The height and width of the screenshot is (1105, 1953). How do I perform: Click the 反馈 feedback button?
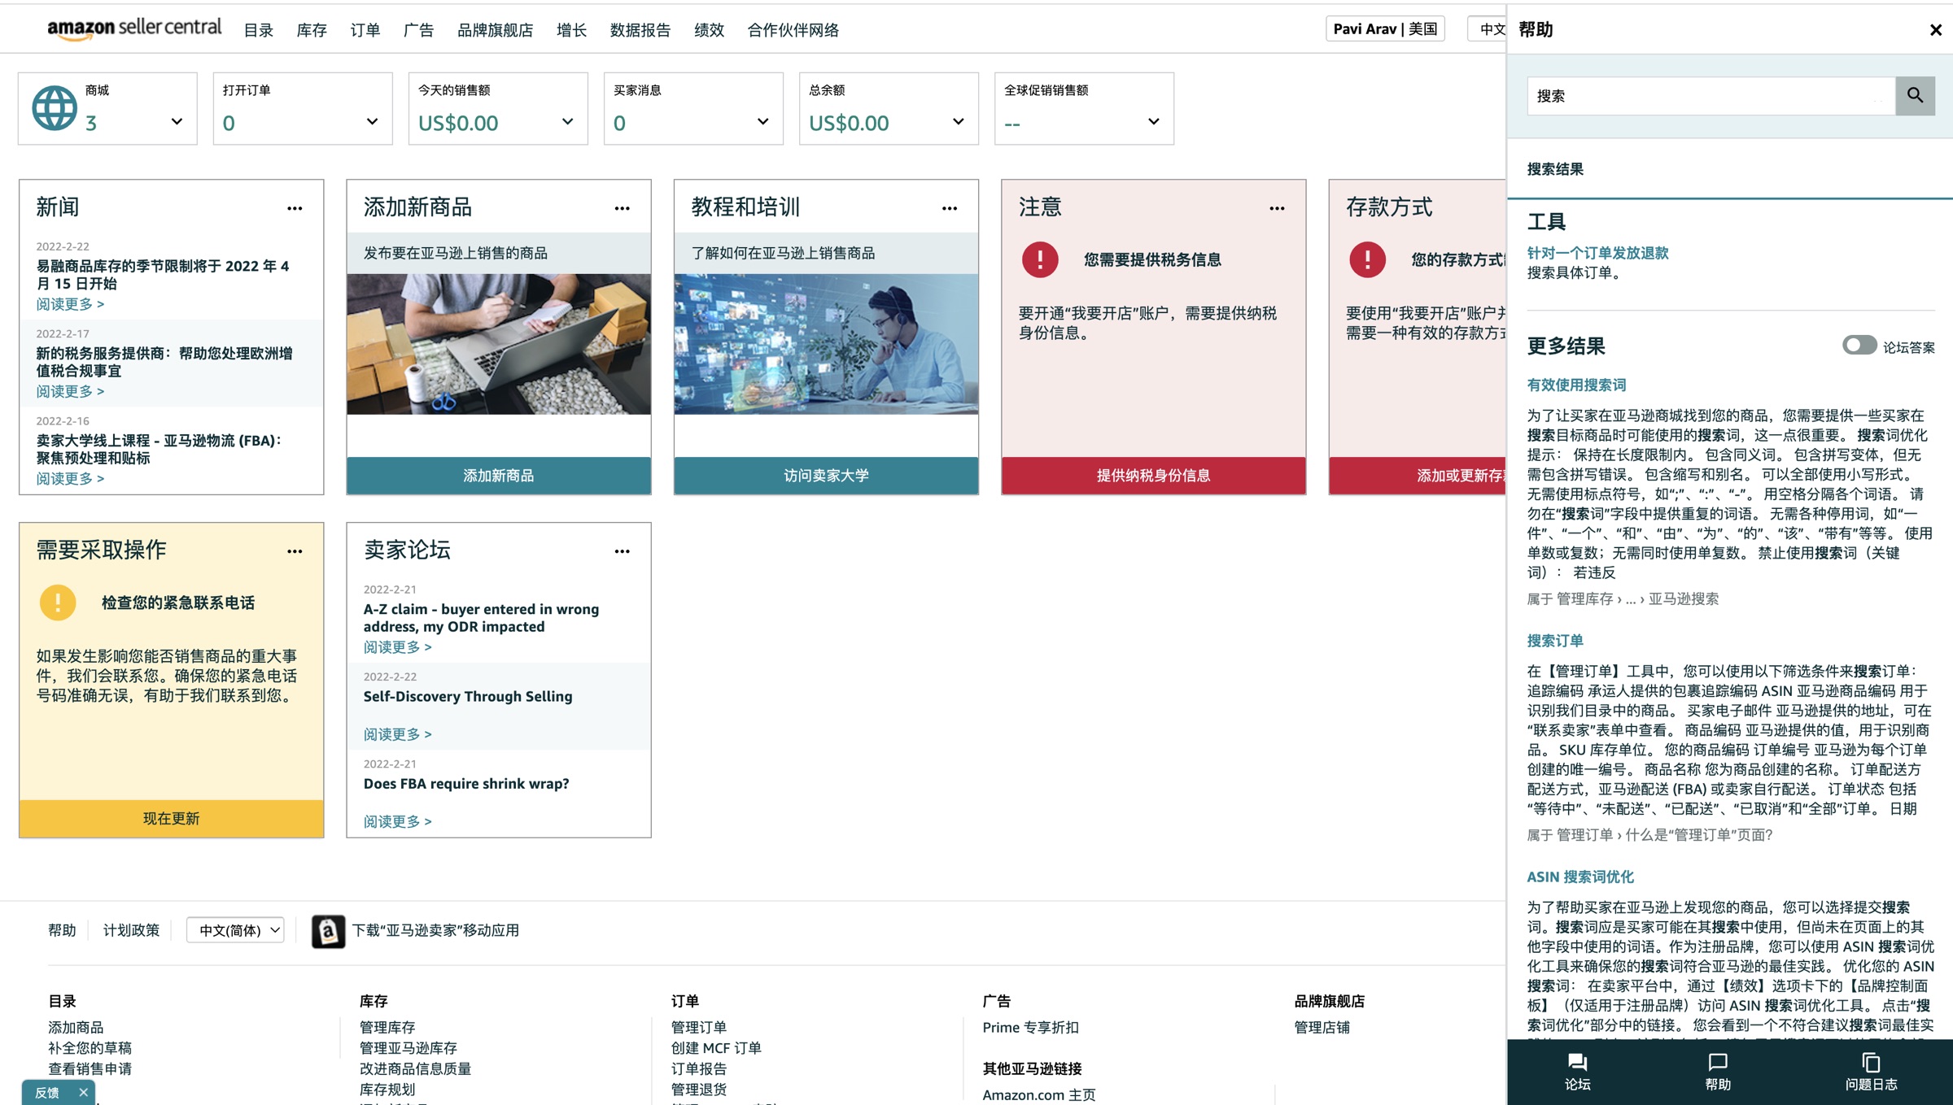coord(47,1093)
